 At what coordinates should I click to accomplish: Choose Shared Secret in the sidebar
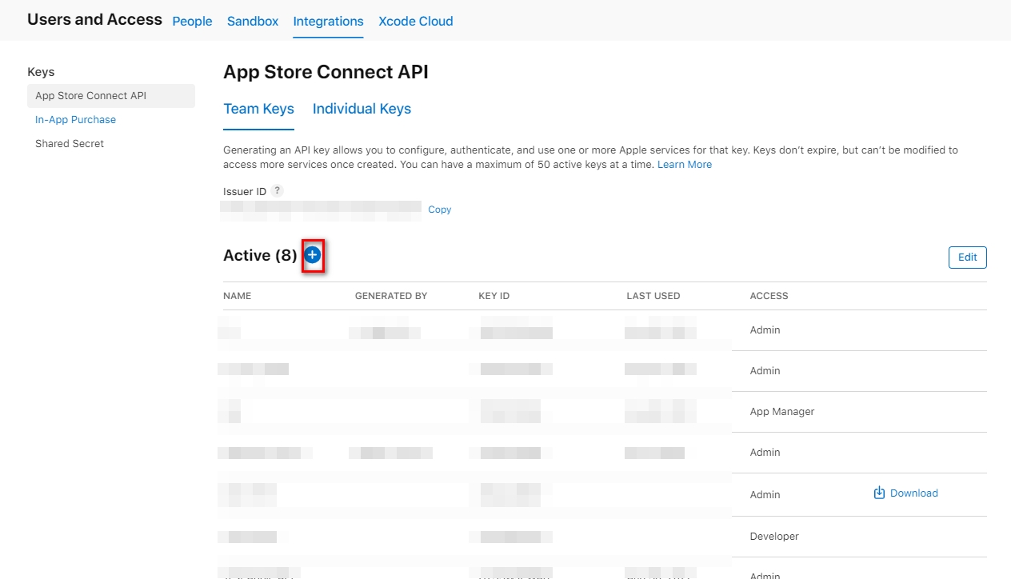point(70,144)
